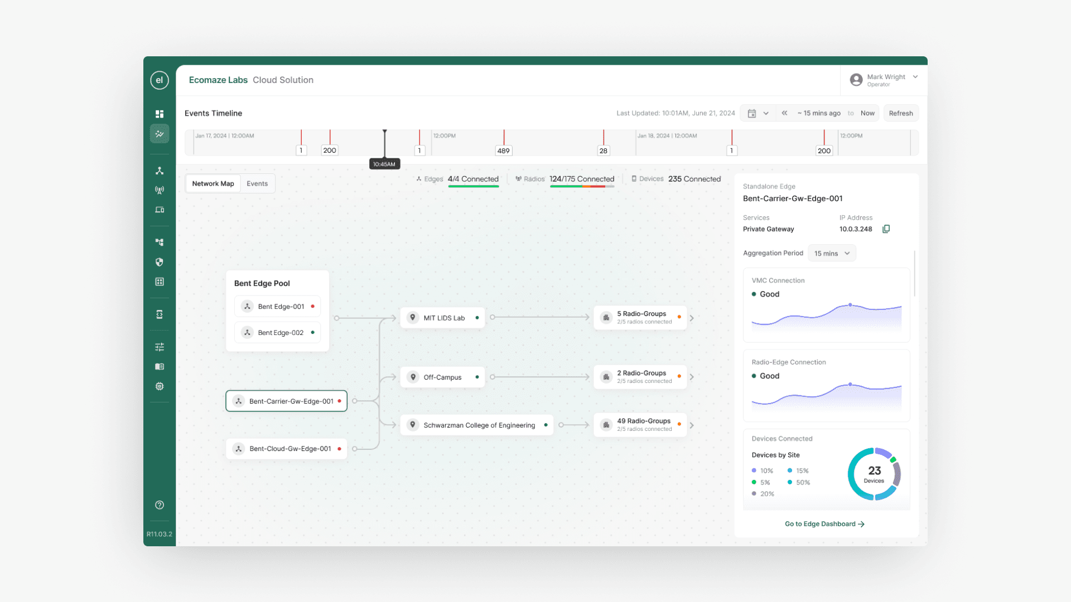Click the Refresh button
The width and height of the screenshot is (1071, 602).
(x=900, y=113)
